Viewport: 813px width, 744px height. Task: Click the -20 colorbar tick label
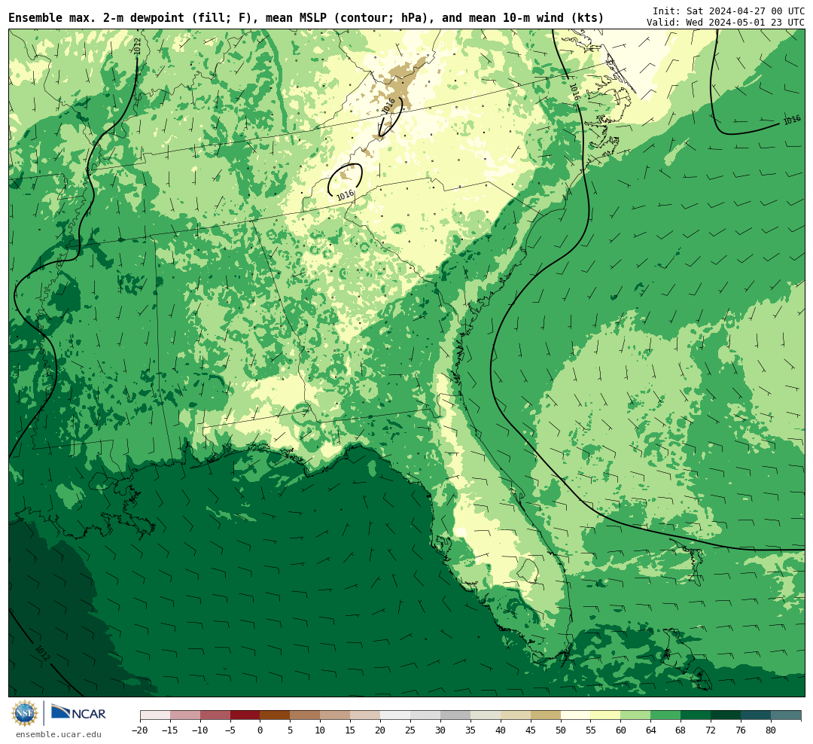140,730
